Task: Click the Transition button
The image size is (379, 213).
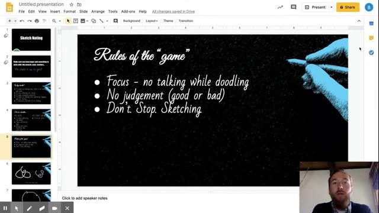Action: pos(185,21)
